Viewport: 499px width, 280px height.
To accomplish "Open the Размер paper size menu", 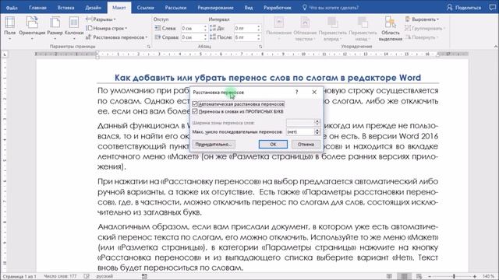I will click(55, 28).
